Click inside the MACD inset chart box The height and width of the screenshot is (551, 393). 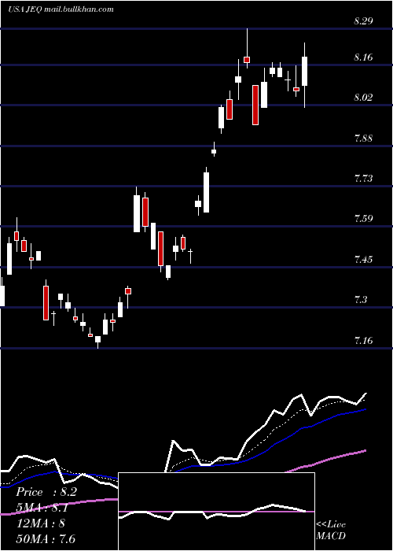pos(216,512)
